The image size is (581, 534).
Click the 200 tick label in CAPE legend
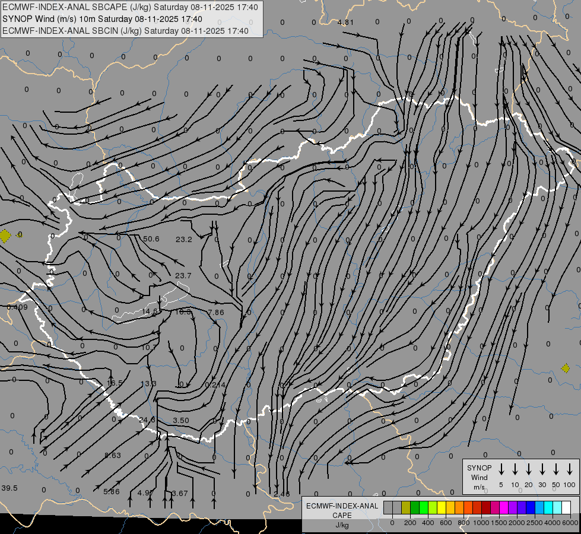(410, 523)
